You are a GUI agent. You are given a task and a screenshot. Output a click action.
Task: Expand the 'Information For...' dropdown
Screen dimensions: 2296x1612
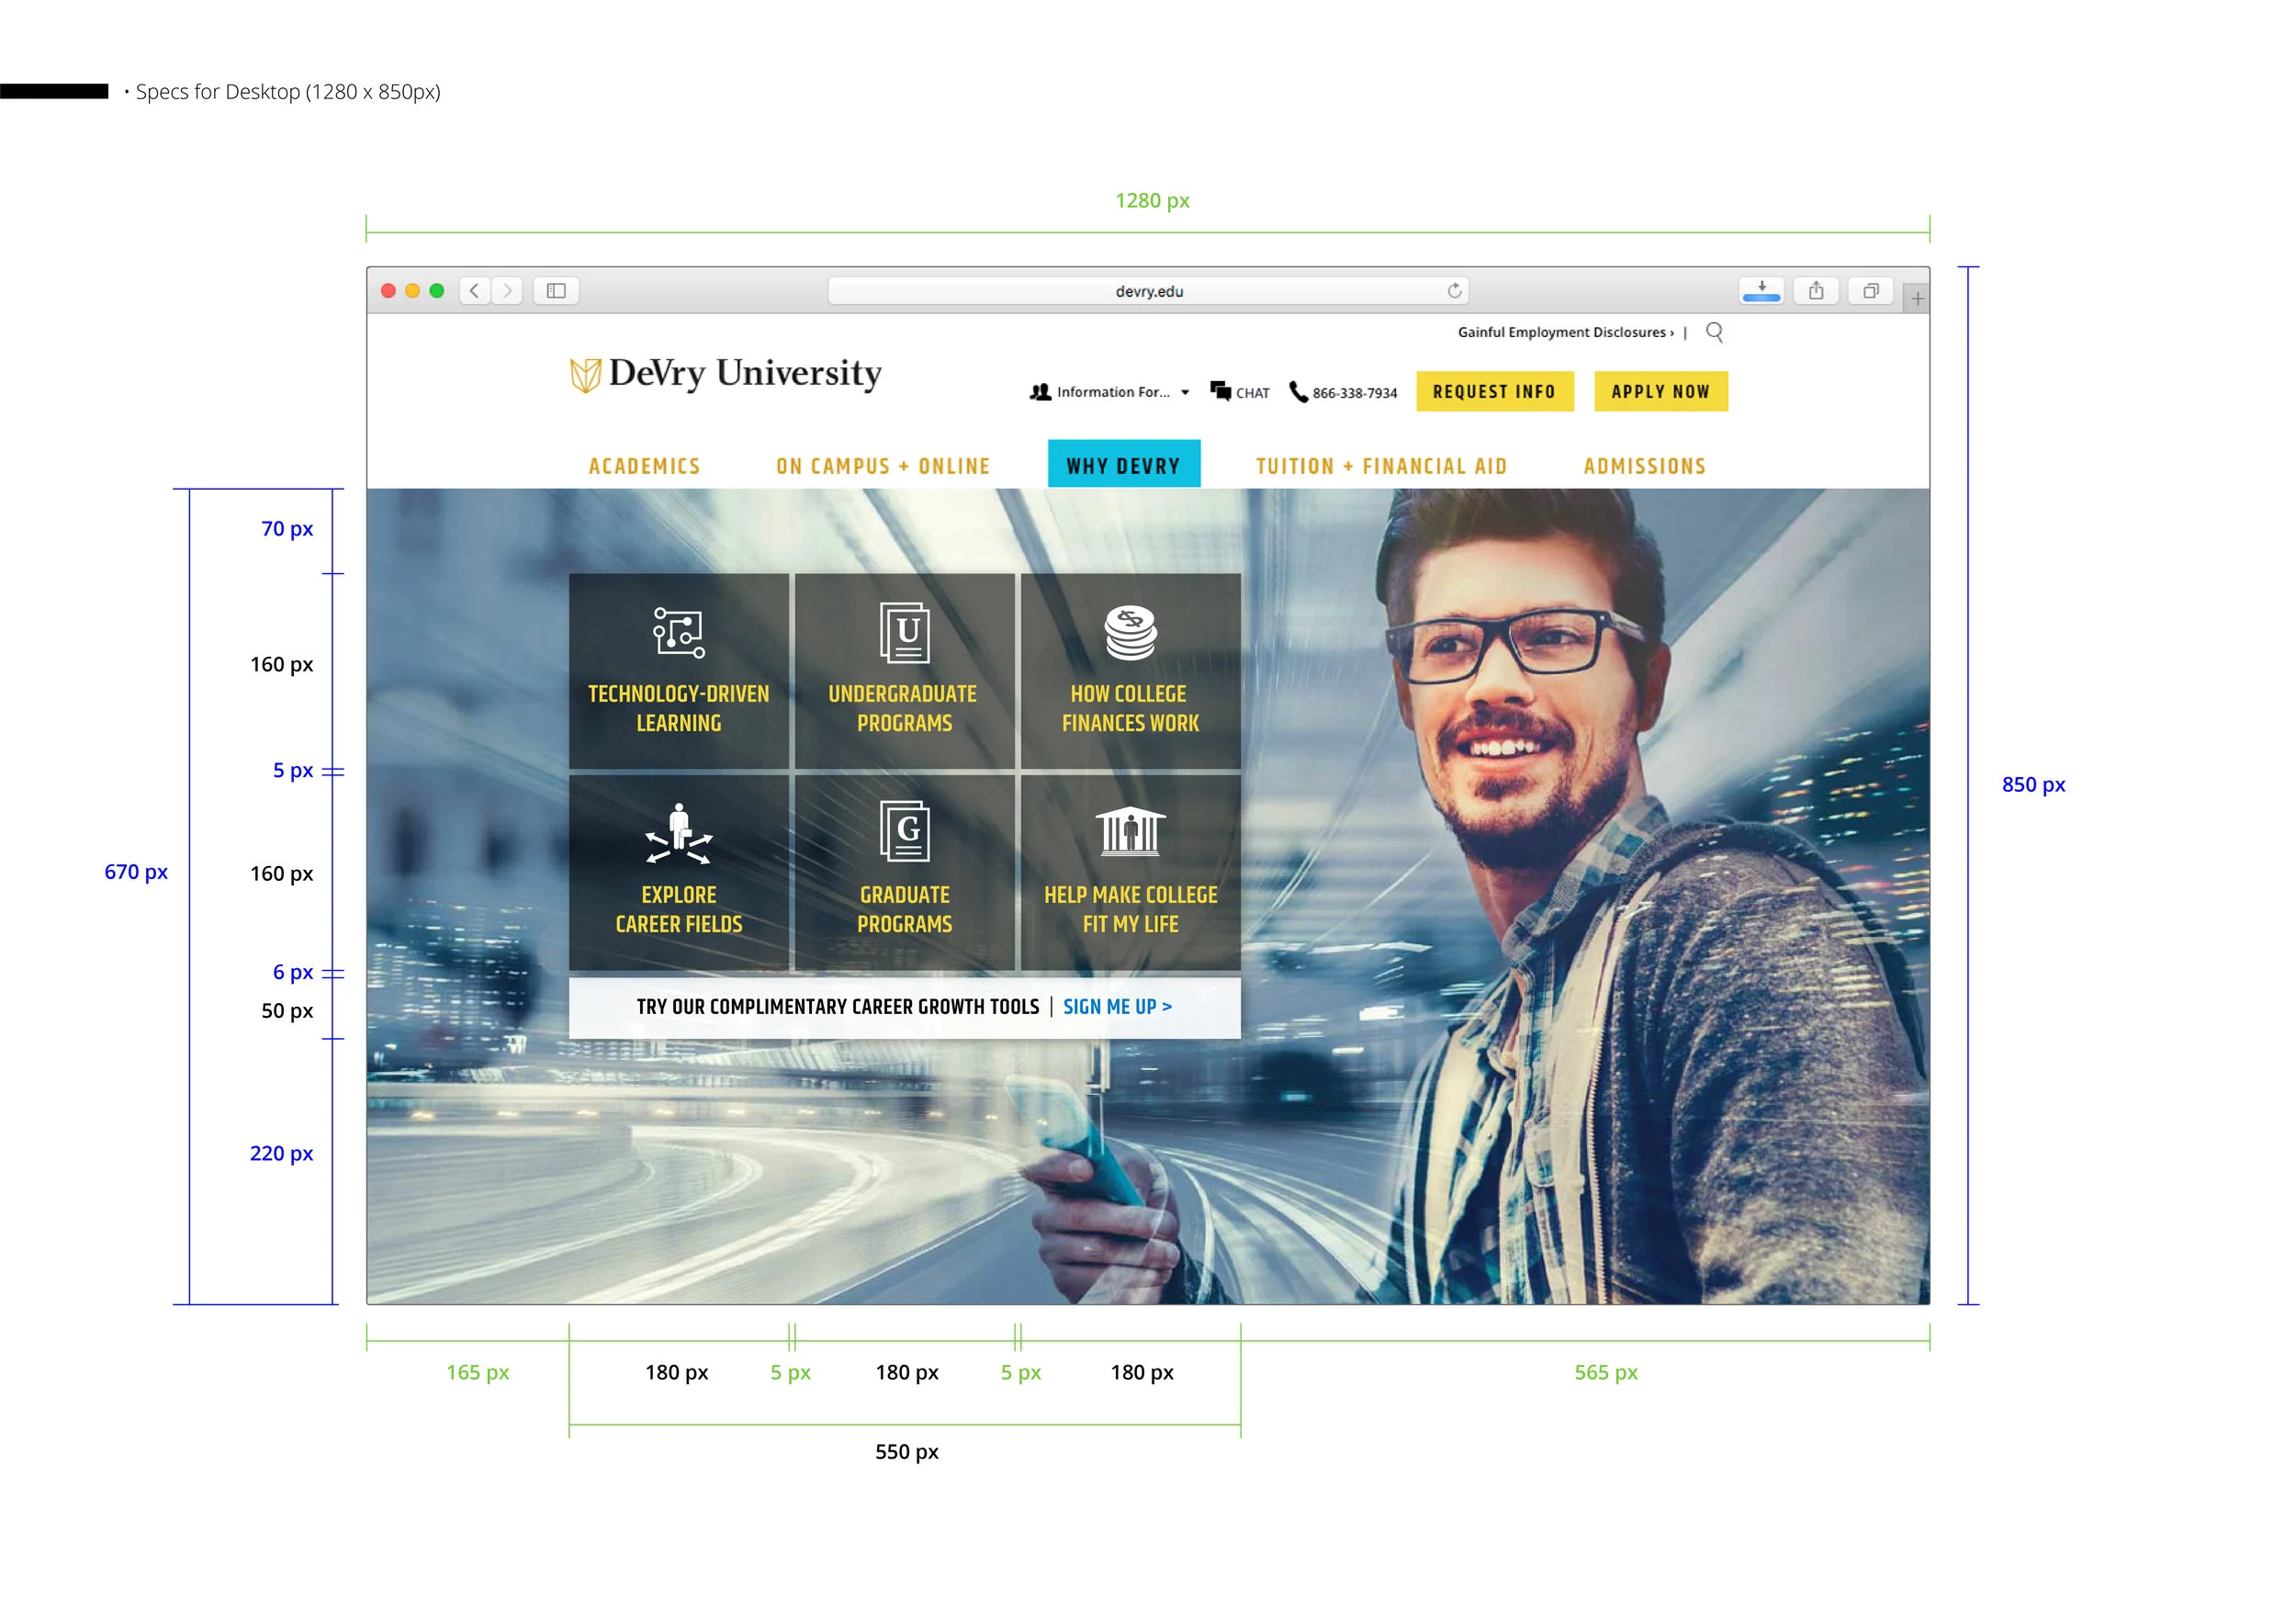pyautogui.click(x=1110, y=392)
